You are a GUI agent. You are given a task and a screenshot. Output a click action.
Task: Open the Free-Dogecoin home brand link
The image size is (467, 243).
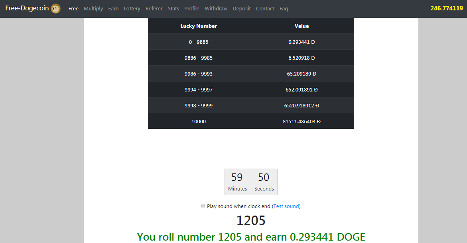point(27,8)
